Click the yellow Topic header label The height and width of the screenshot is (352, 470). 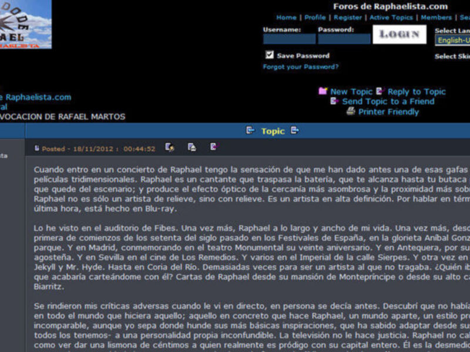273,131
